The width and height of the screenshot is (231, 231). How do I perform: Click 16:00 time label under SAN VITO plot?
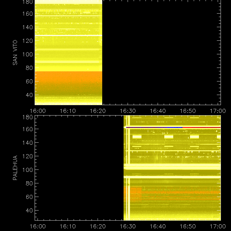pyautogui.click(x=38, y=111)
